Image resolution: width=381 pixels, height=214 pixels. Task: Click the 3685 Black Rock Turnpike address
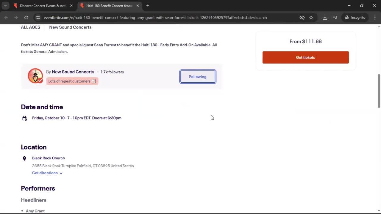[x=83, y=166]
